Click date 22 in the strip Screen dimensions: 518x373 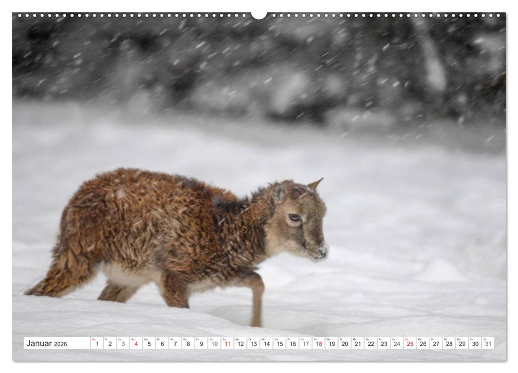tap(372, 344)
